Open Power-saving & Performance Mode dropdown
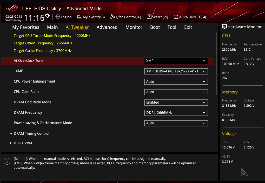The image size is (265, 183). (x=176, y=123)
